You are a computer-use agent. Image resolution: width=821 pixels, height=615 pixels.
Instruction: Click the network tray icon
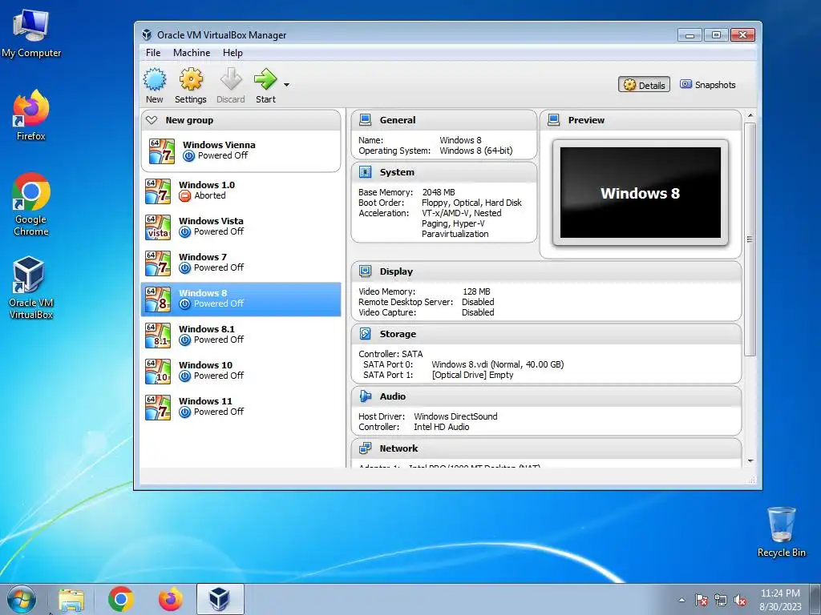coord(721,600)
